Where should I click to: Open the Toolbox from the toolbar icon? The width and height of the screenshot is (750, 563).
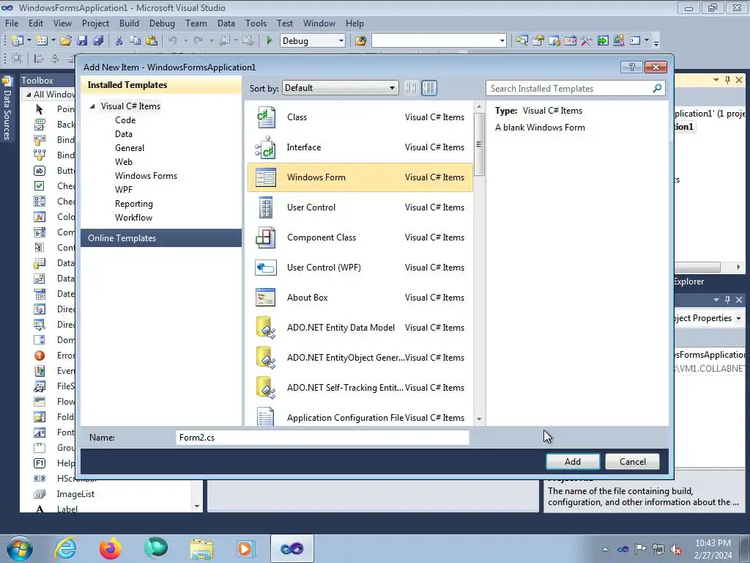[x=587, y=41]
